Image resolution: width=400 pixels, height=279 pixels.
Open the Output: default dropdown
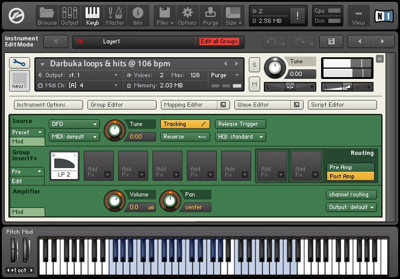coord(351,207)
